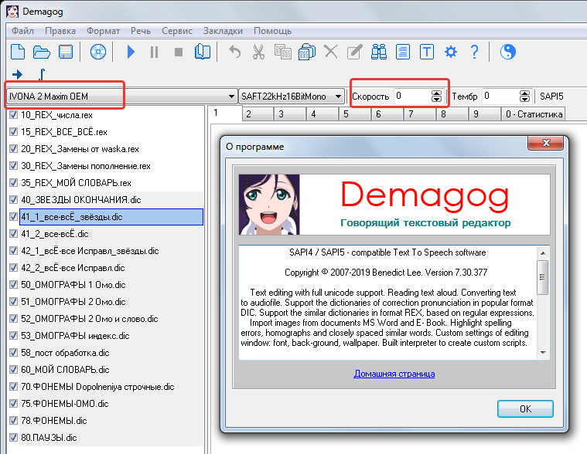Open the 0 - Статистика tab
This screenshot has height=454, width=587.
click(534, 114)
